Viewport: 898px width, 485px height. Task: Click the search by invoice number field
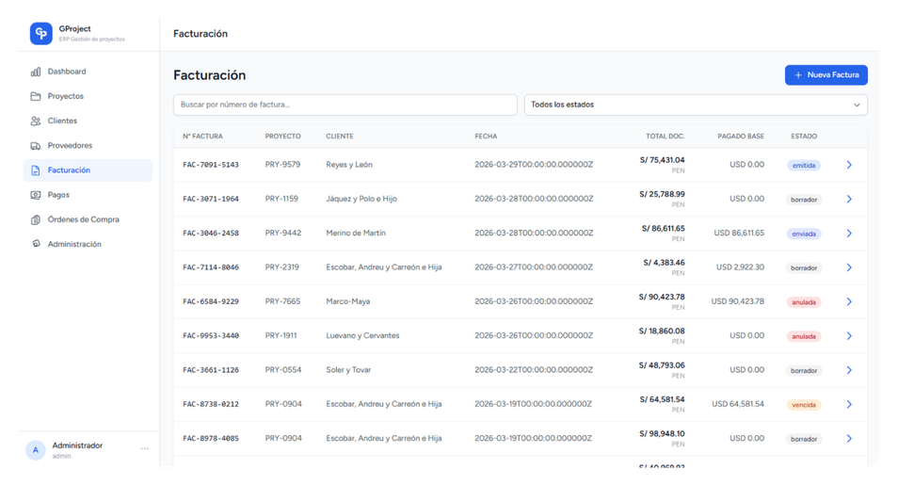[x=345, y=105]
